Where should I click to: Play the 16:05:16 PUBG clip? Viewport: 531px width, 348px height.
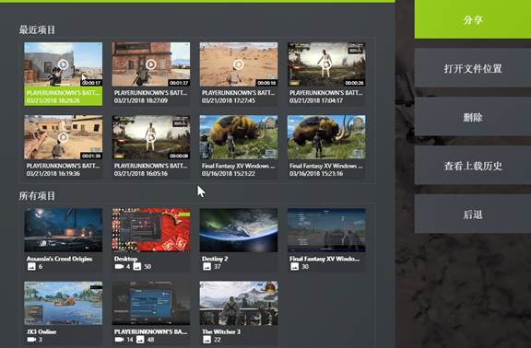pyautogui.click(x=151, y=137)
